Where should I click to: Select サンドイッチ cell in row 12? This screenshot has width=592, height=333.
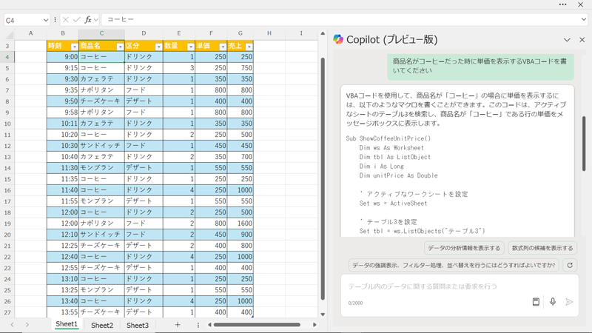(x=101, y=146)
